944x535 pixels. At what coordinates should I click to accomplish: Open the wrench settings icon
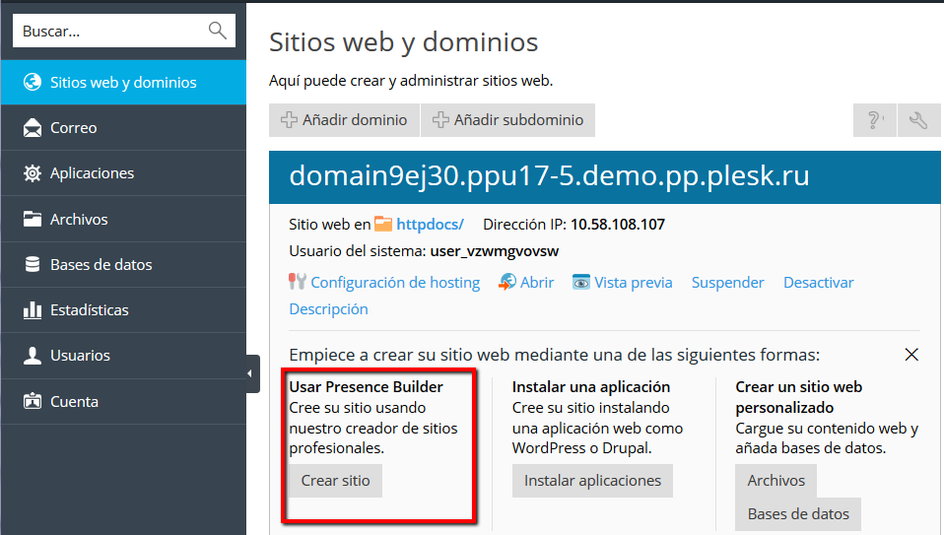click(918, 120)
